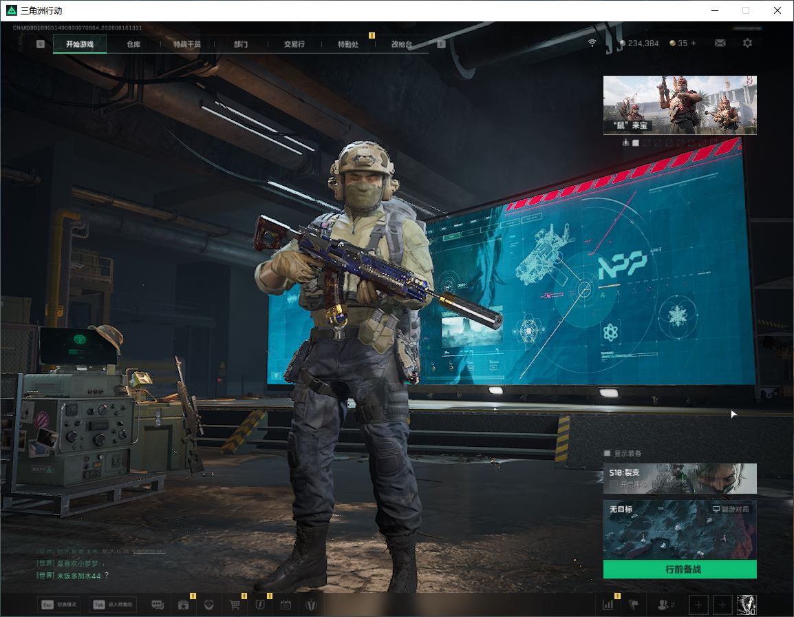Viewport: 794px width, 617px height.
Task: Open the 交易行 tab
Action: pos(294,44)
